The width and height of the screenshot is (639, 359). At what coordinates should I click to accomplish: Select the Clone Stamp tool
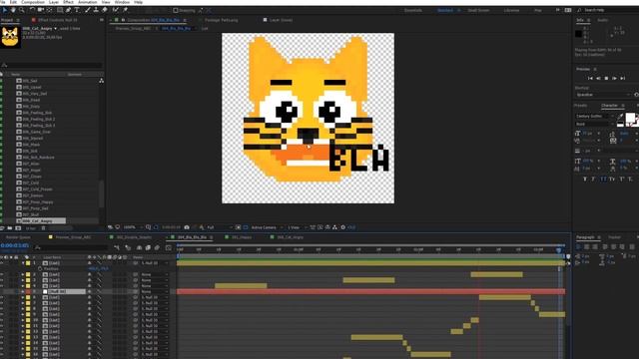pyautogui.click(x=96, y=10)
